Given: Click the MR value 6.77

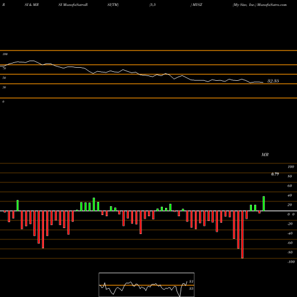Looking at the screenshot, I should coord(275,174).
